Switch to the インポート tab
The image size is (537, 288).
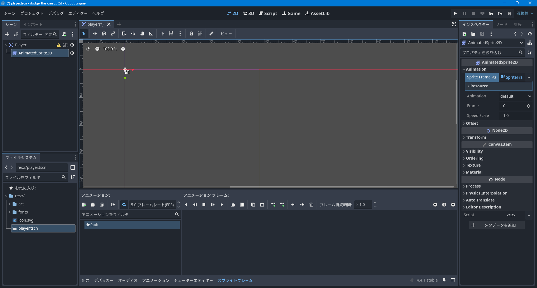point(33,25)
